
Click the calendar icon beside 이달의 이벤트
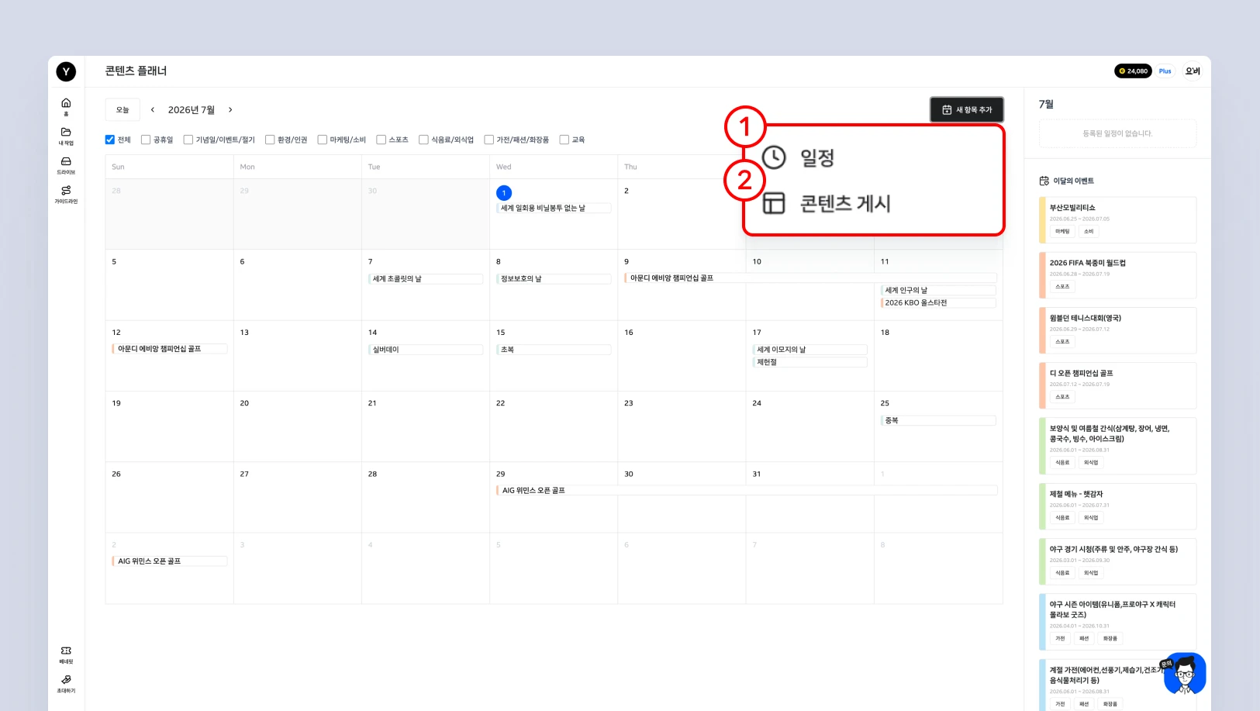[x=1044, y=181]
